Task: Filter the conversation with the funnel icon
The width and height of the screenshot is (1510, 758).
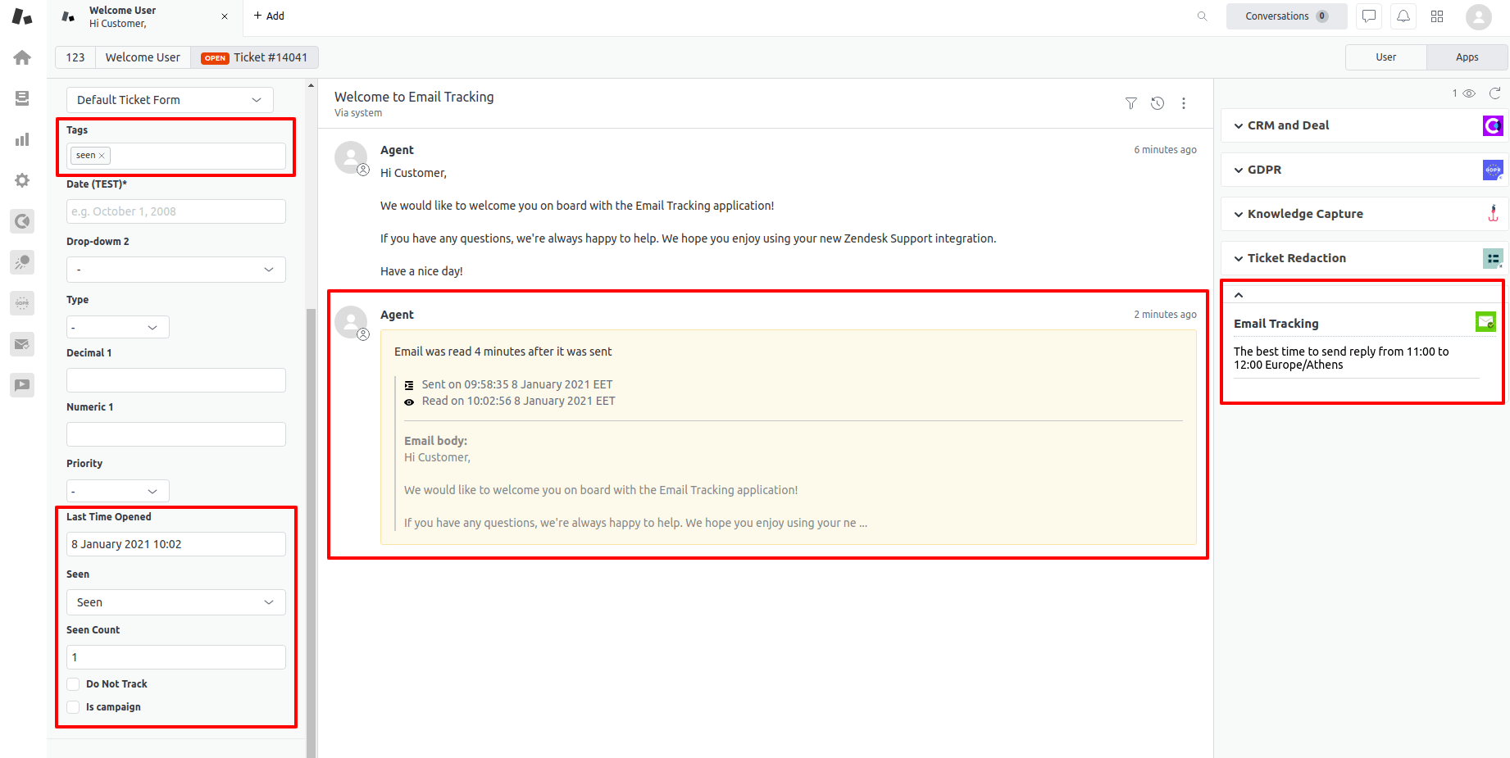Action: coord(1130,103)
